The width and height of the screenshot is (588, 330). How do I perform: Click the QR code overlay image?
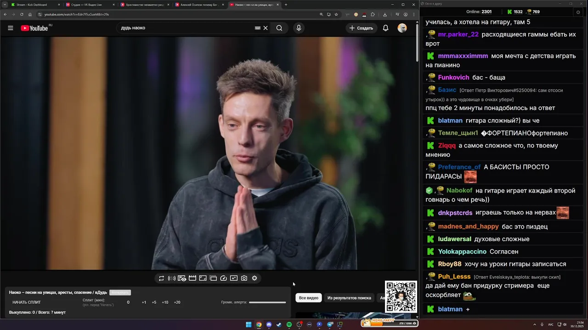401,297
